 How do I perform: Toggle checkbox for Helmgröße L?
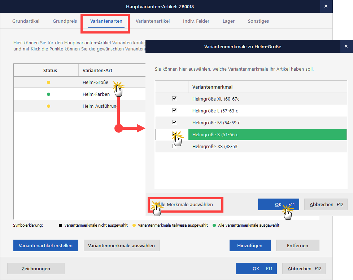pos(174,110)
